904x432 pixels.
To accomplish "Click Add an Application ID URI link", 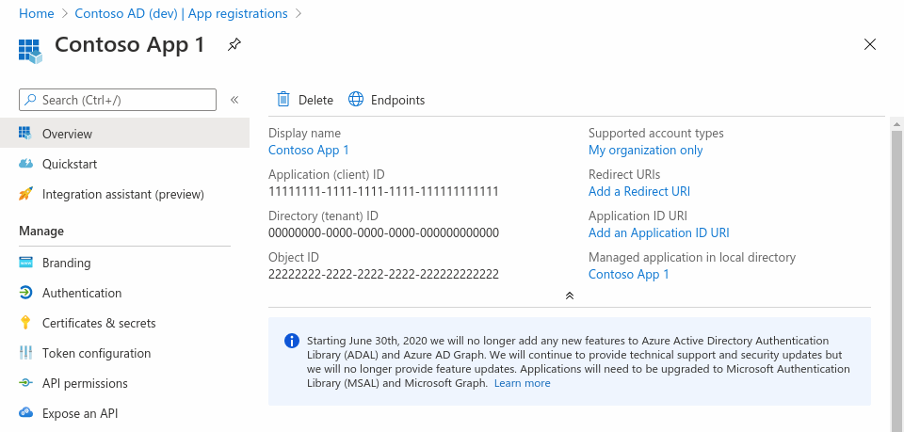I will point(658,232).
